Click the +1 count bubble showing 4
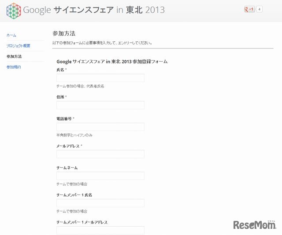The height and width of the screenshot is (235, 282). pyautogui.click(x=260, y=9)
